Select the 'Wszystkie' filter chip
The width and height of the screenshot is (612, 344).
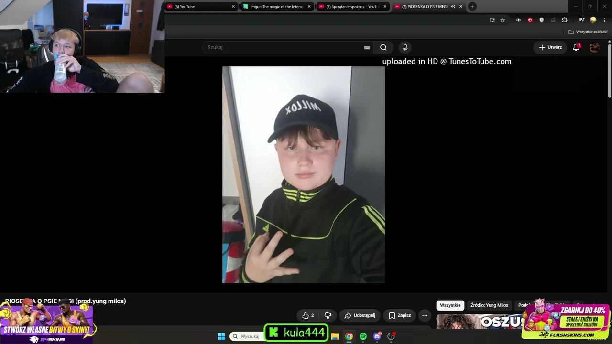[x=450, y=305]
